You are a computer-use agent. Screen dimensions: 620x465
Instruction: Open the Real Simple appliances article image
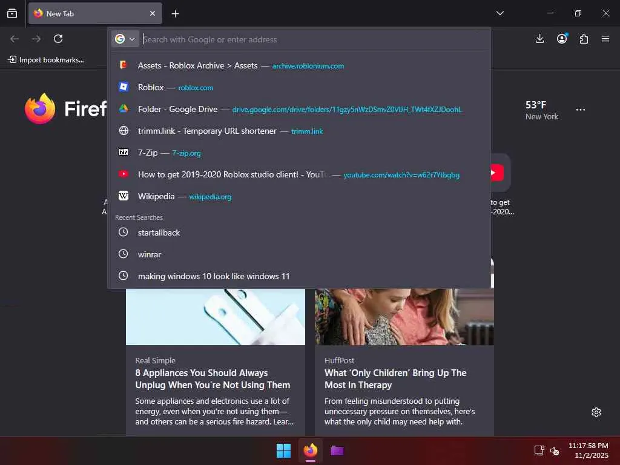point(216,317)
